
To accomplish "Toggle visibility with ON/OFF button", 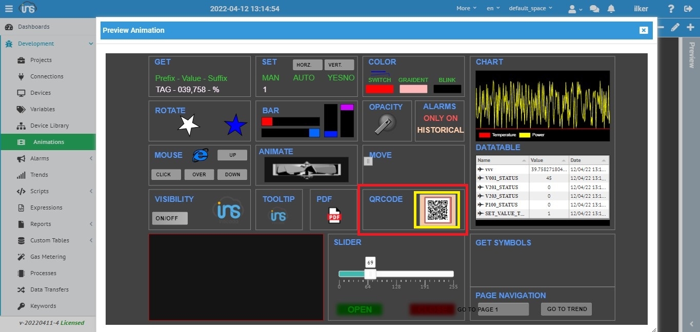I will tap(170, 218).
